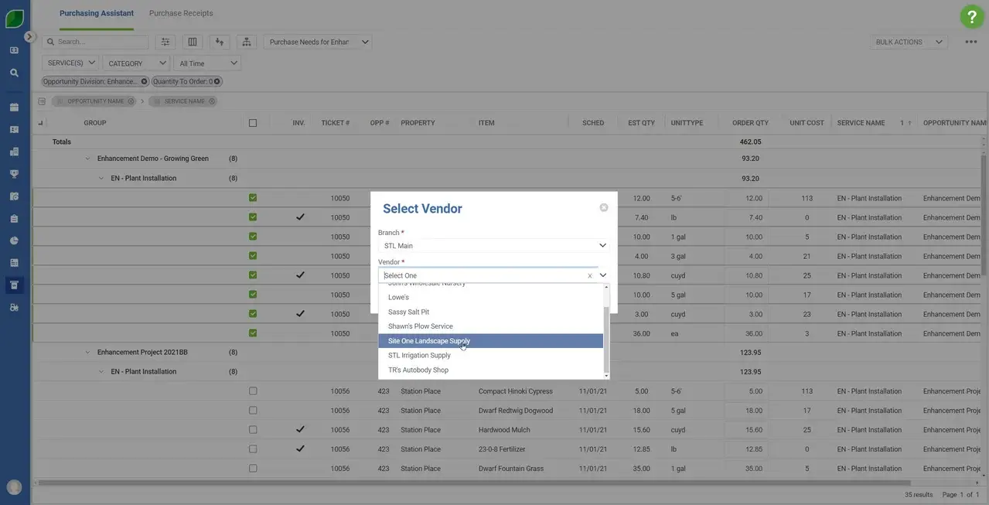
Task: Click the search icon in left sidebar
Action: click(14, 73)
